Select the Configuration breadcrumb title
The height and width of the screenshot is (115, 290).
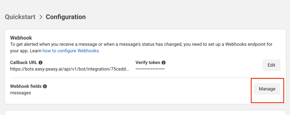click(x=66, y=17)
